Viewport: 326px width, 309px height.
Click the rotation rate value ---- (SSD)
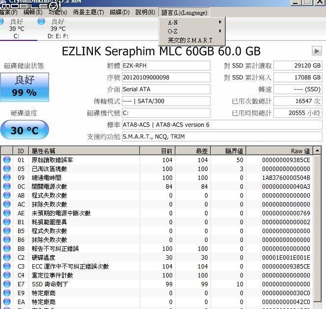298,89
